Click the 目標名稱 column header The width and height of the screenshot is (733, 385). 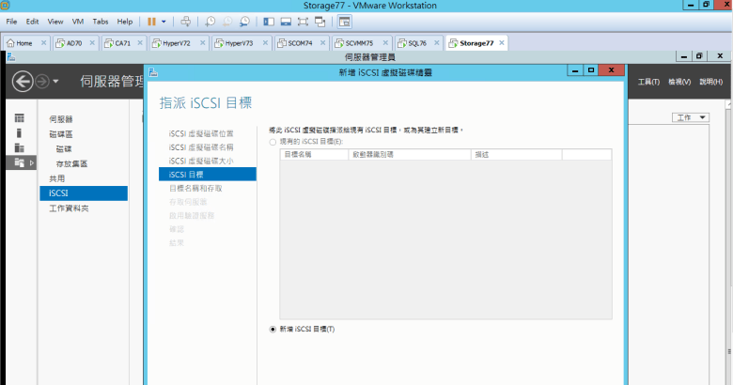[298, 153]
